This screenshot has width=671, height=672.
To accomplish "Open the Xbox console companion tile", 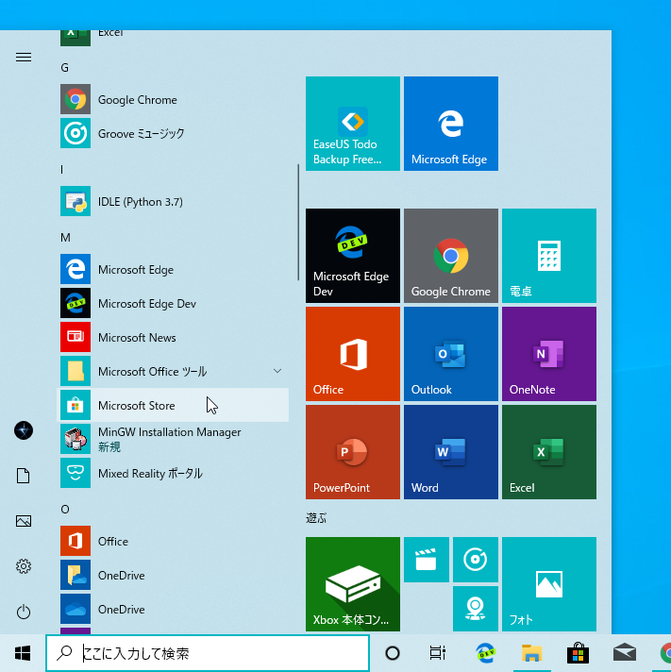I will (353, 583).
